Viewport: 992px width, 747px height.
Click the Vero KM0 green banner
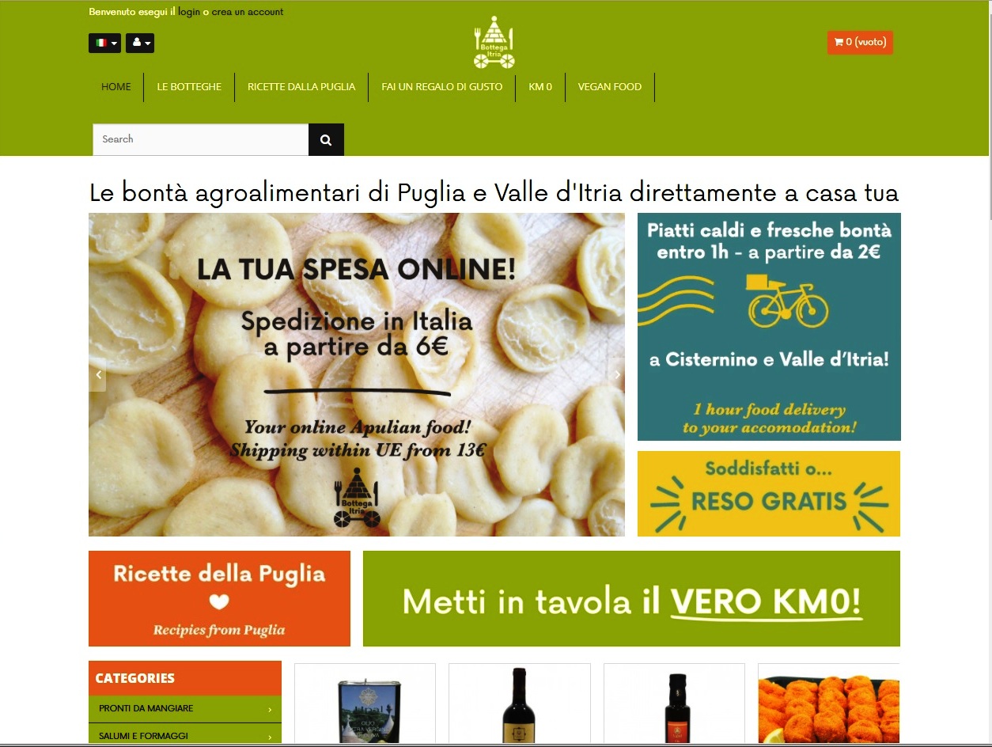[x=631, y=599]
